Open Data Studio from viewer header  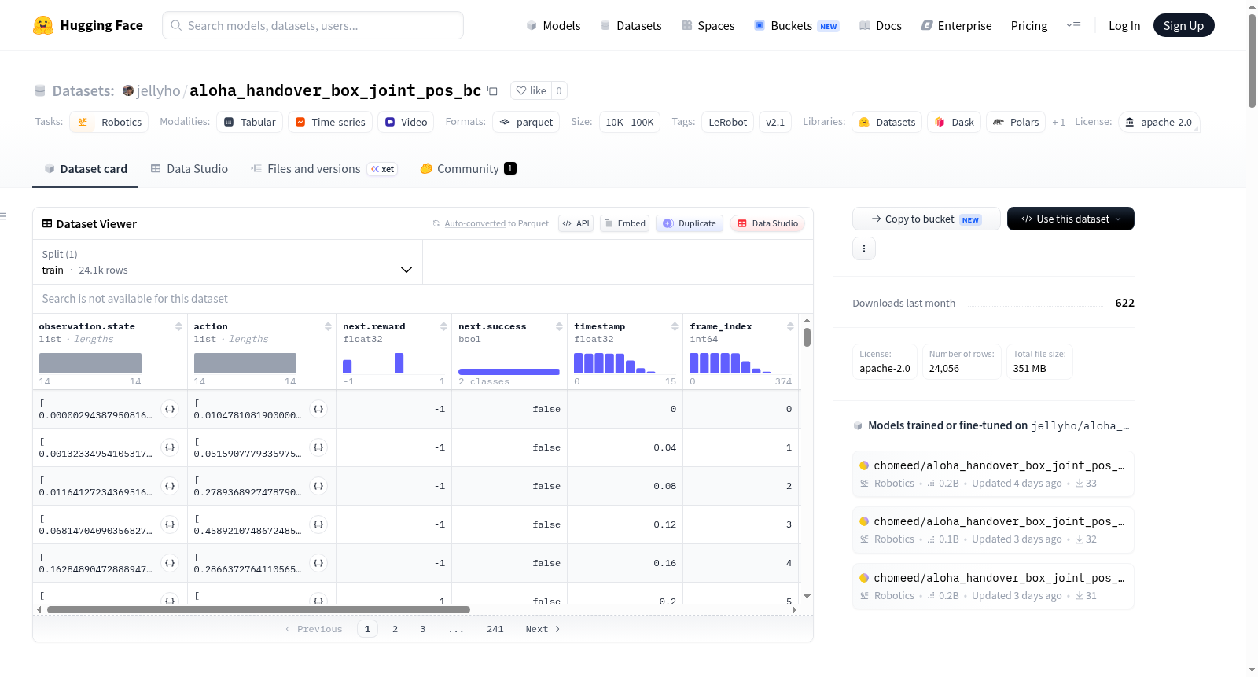coord(767,223)
